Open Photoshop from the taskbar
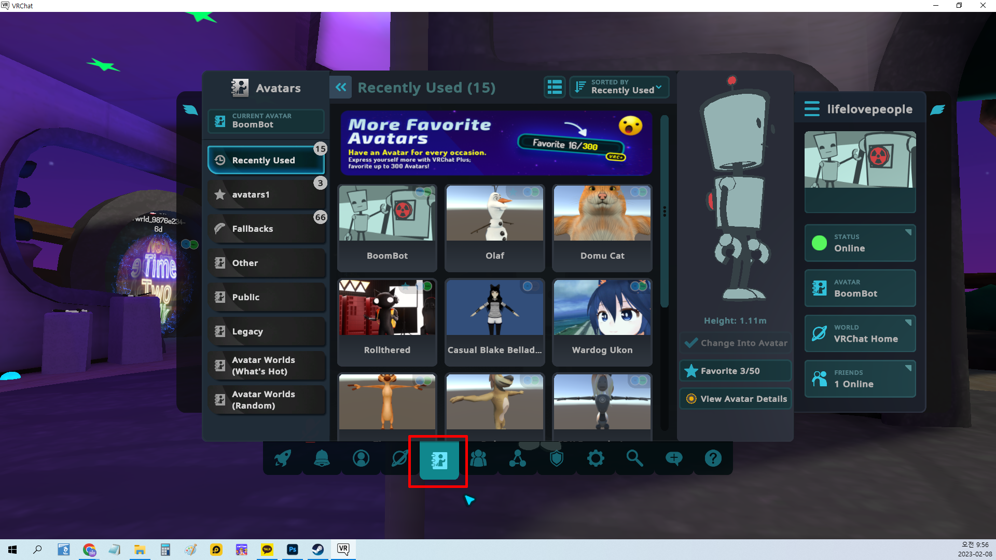 [x=293, y=550]
